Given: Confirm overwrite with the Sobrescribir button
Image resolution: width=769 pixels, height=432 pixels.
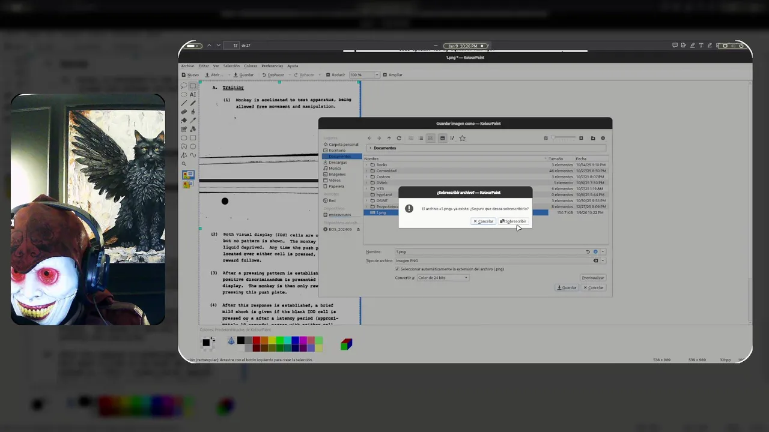Looking at the screenshot, I should click(513, 221).
